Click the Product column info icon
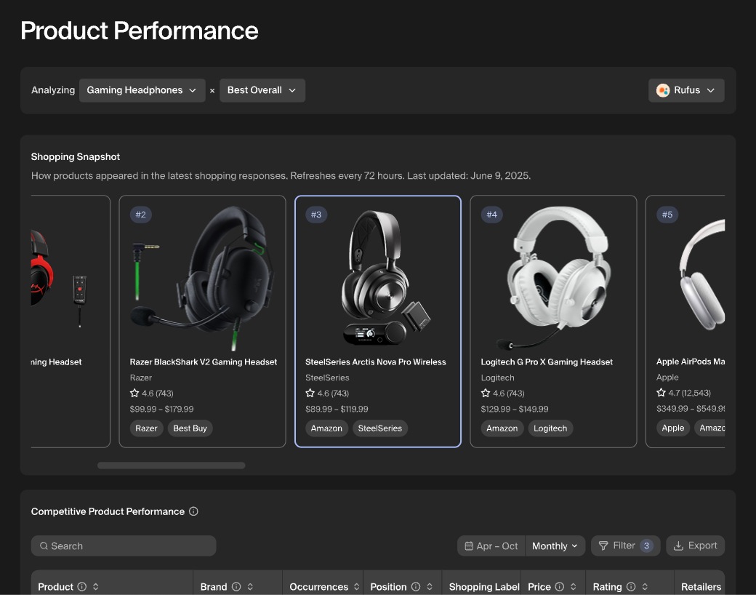756x595 pixels. [82, 587]
